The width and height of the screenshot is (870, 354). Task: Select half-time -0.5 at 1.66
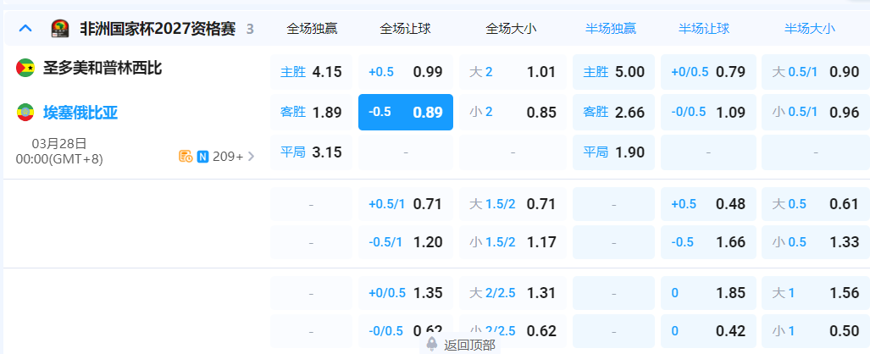pos(708,242)
